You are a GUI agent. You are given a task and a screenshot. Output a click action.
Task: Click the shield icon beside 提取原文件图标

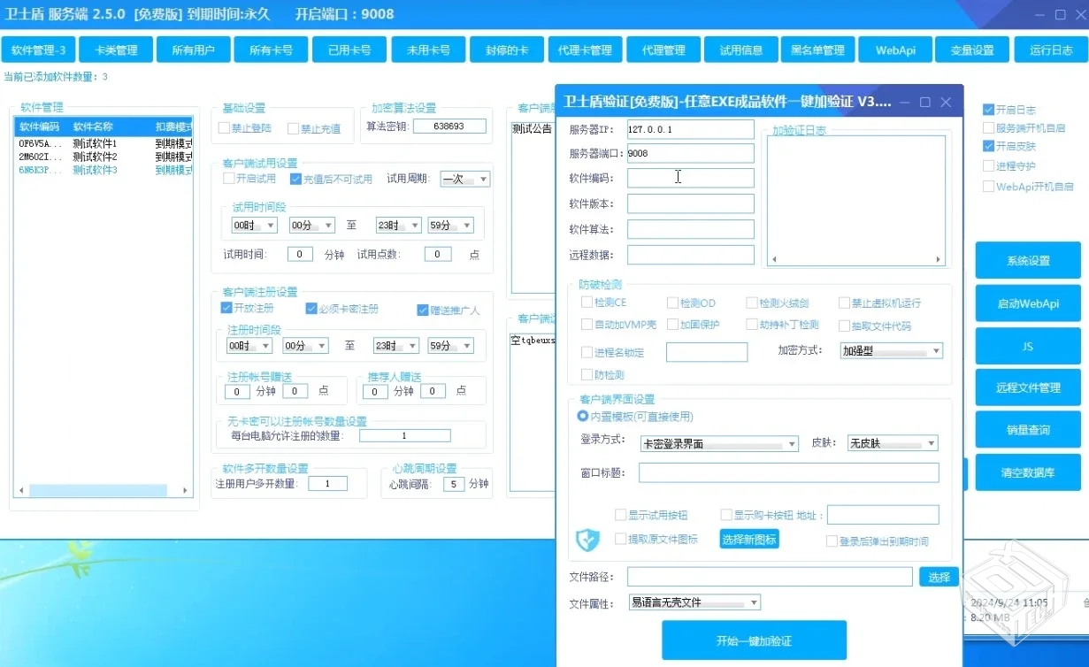pos(587,540)
